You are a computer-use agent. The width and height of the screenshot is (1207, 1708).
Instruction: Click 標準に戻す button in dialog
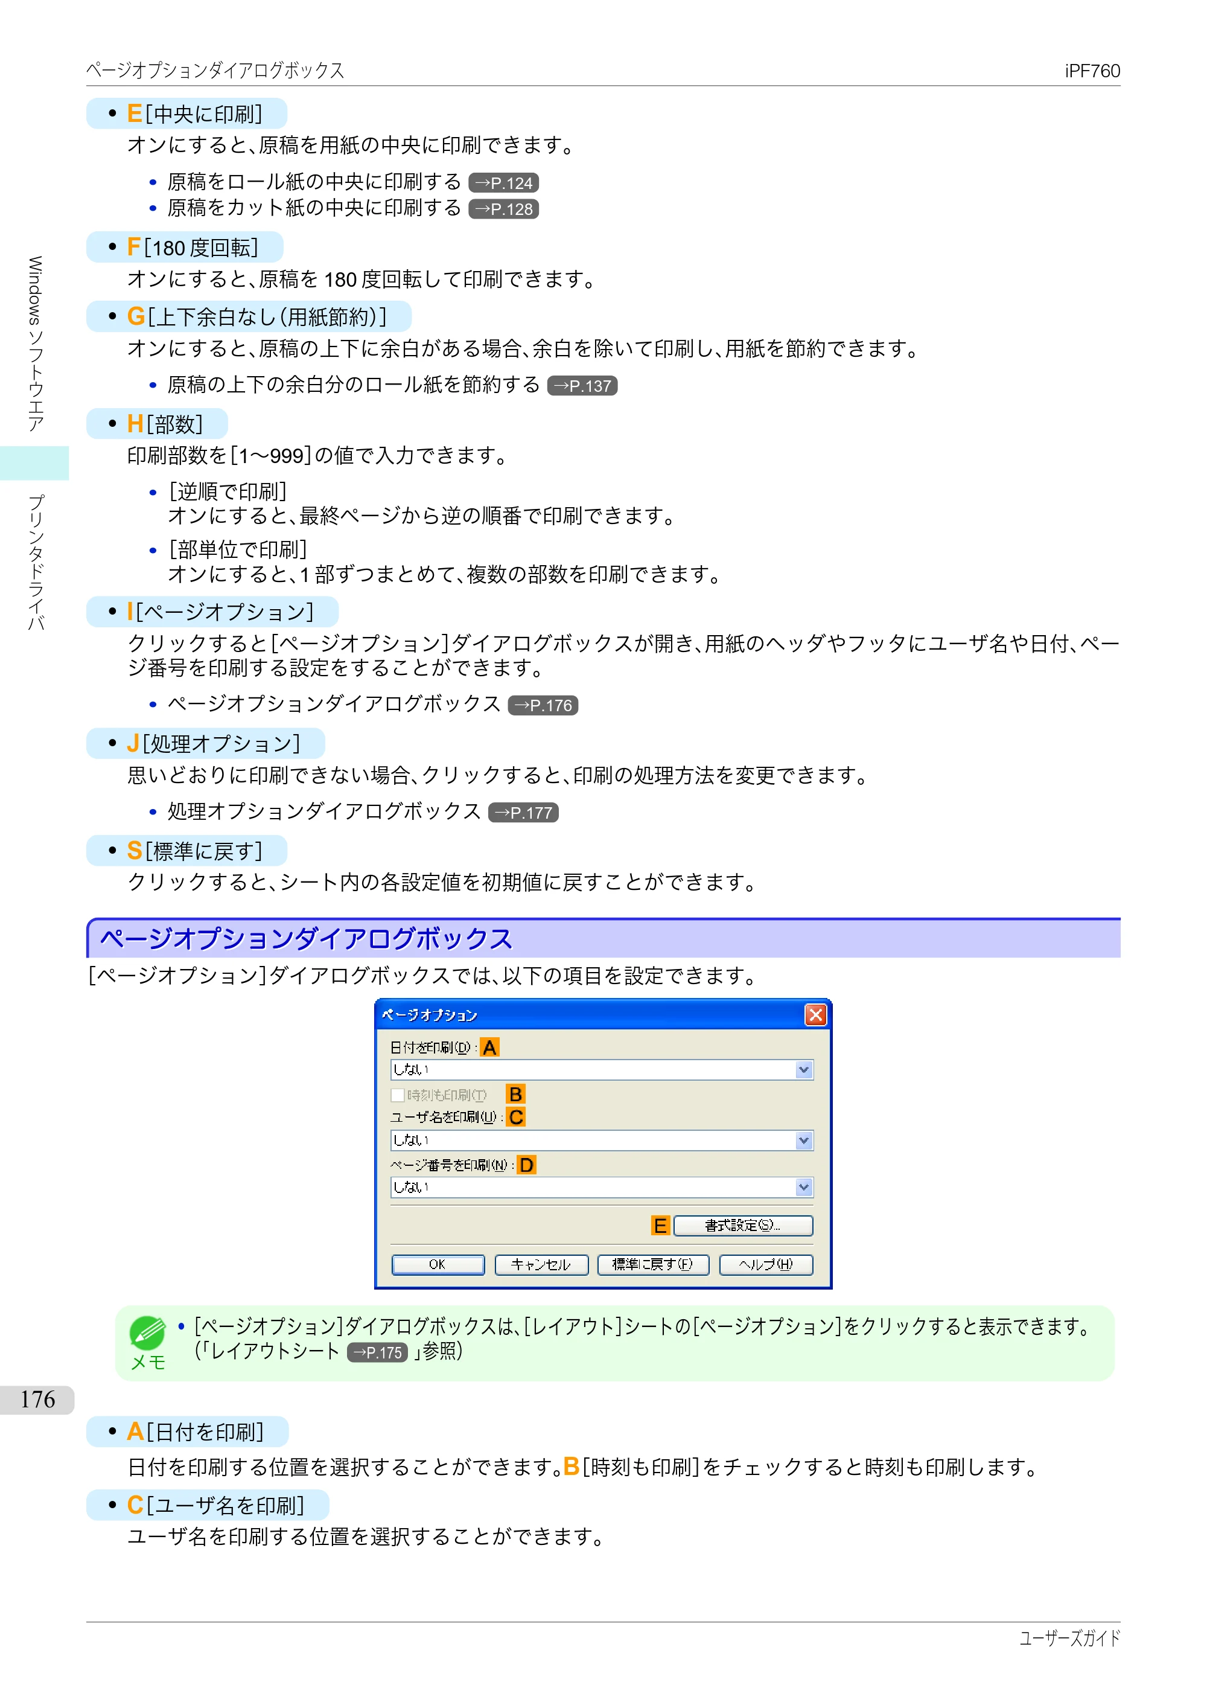653,1265
